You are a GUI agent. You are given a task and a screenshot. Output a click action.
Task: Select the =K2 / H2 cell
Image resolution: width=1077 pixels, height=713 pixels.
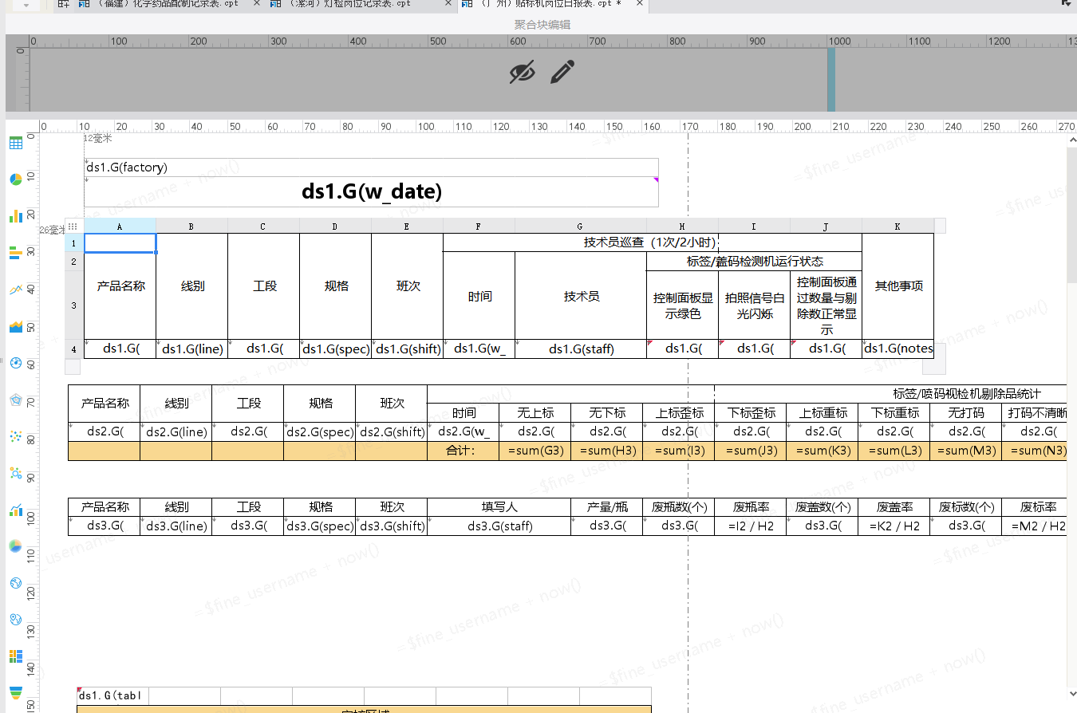(894, 526)
